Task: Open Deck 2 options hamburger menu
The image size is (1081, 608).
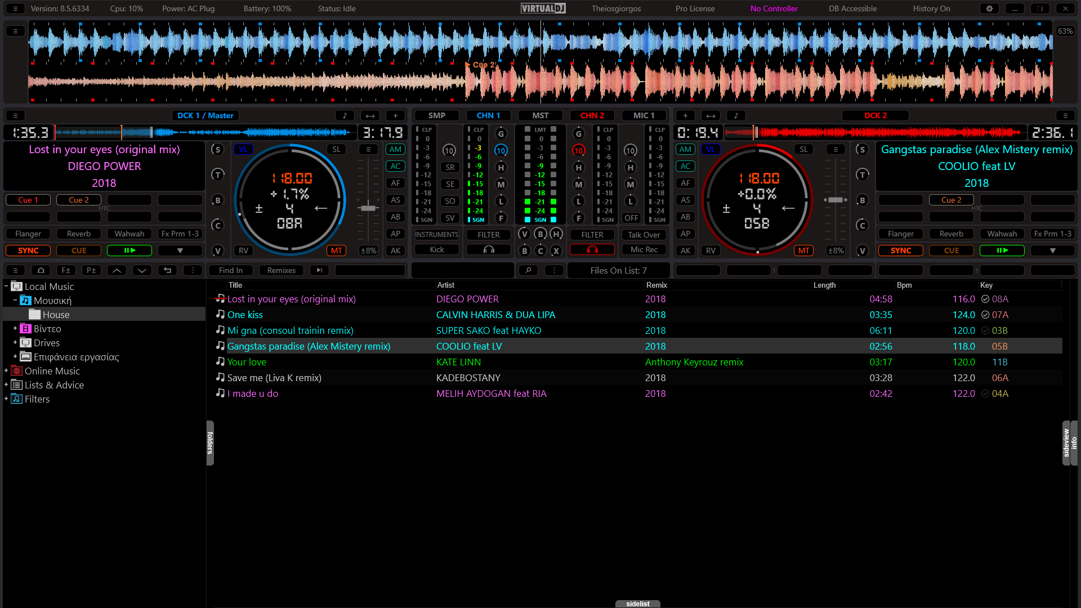Action: coord(1065,115)
